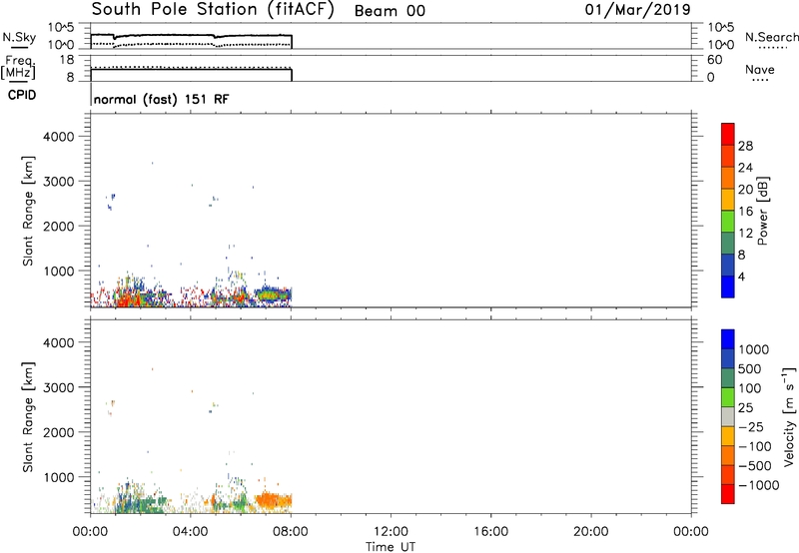The height and width of the screenshot is (553, 799).
Task: Select the -25 label on Velocity colorbar
Action: 751,426
